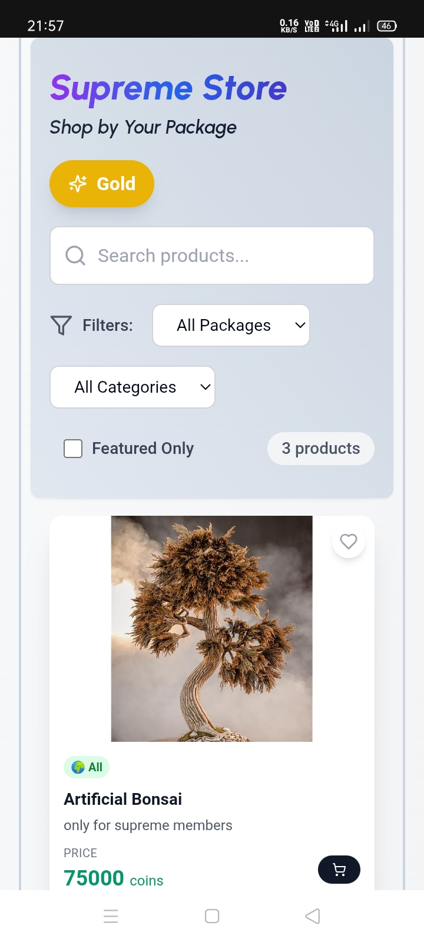Tap the green All package tag
This screenshot has height=942, width=424.
[87, 767]
